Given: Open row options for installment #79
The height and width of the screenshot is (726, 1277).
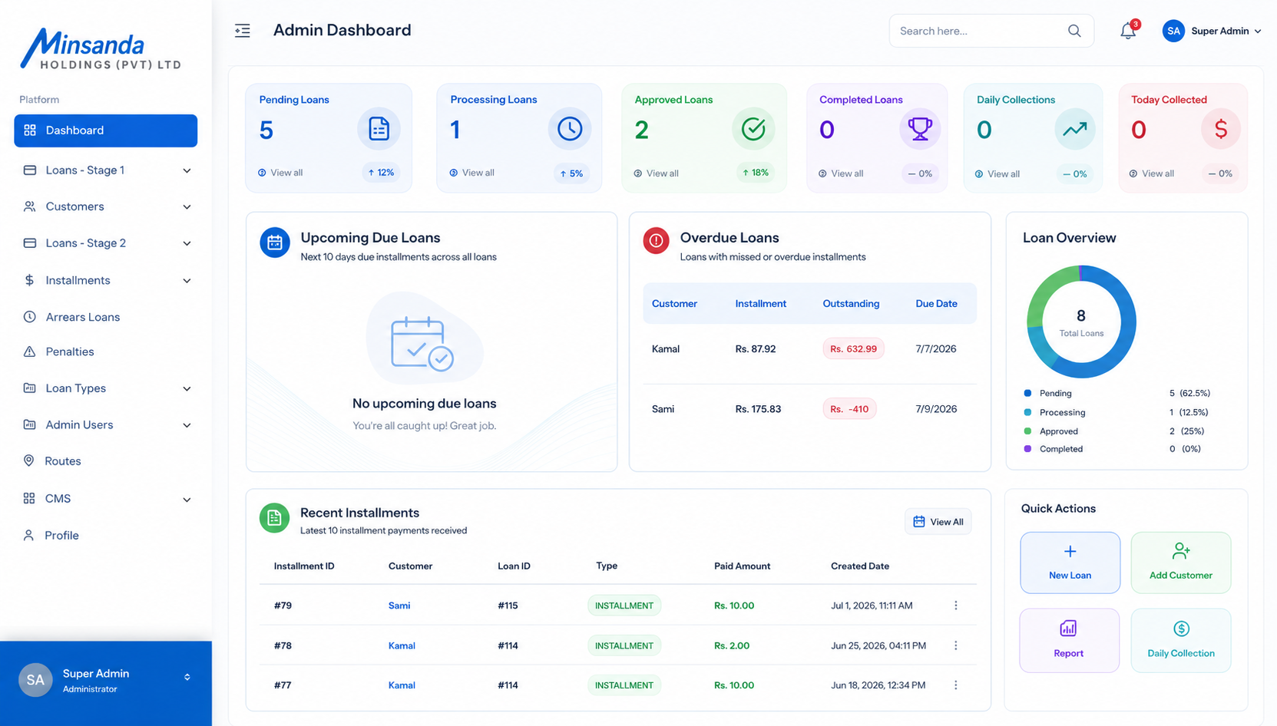Looking at the screenshot, I should coord(956,606).
